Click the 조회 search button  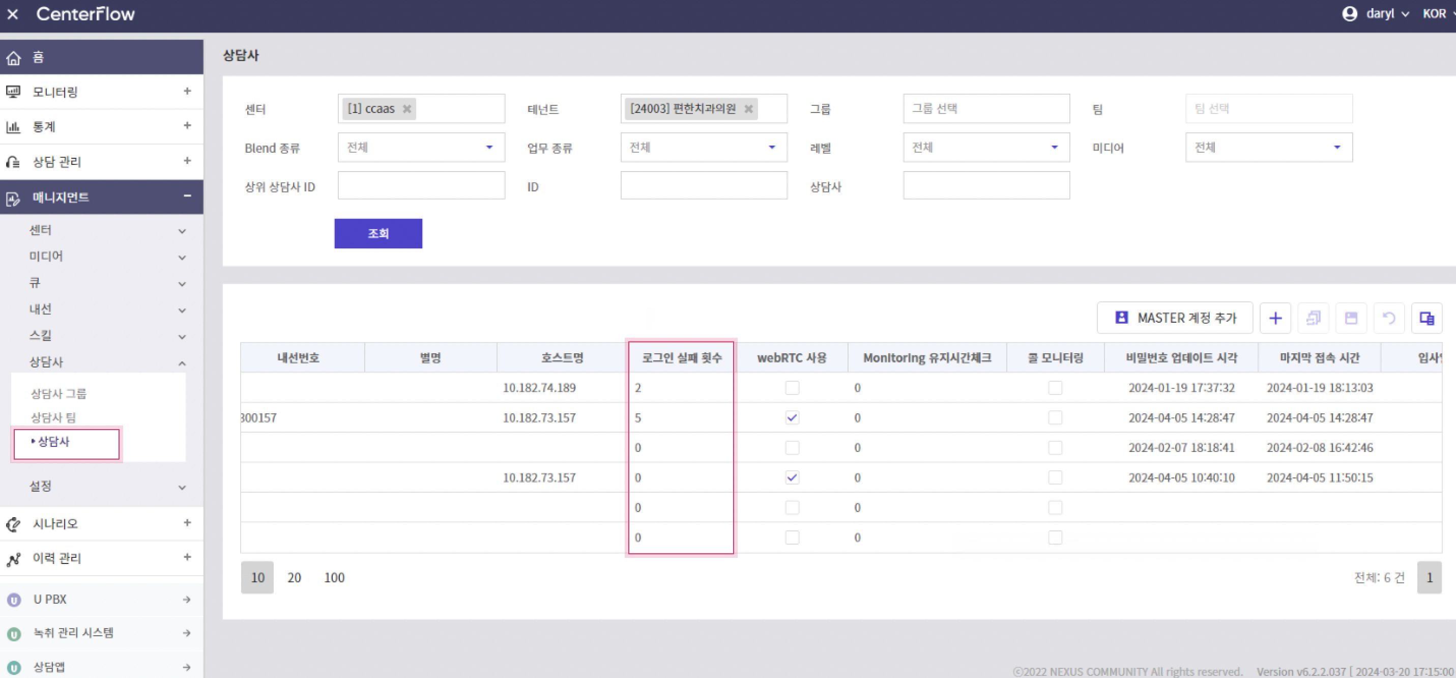(x=377, y=234)
